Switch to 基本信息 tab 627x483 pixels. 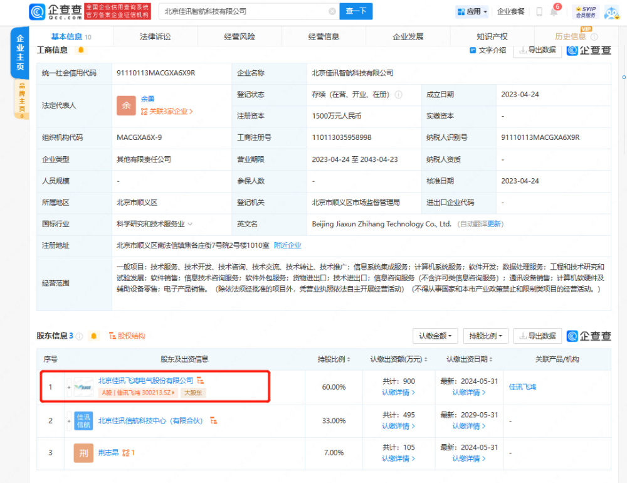click(x=71, y=37)
